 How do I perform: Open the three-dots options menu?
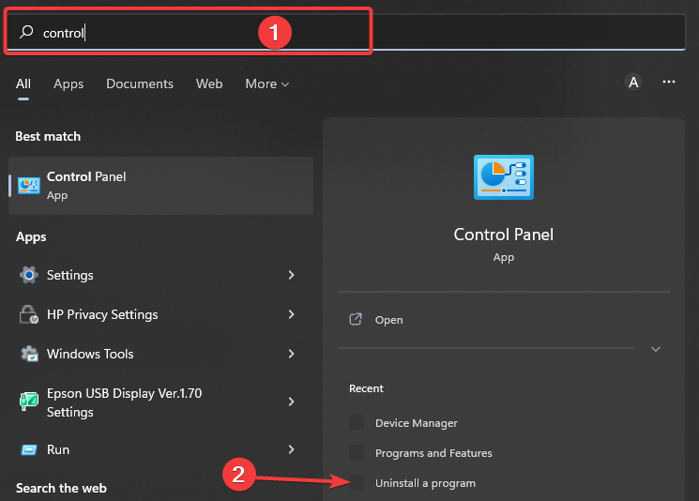coord(669,82)
